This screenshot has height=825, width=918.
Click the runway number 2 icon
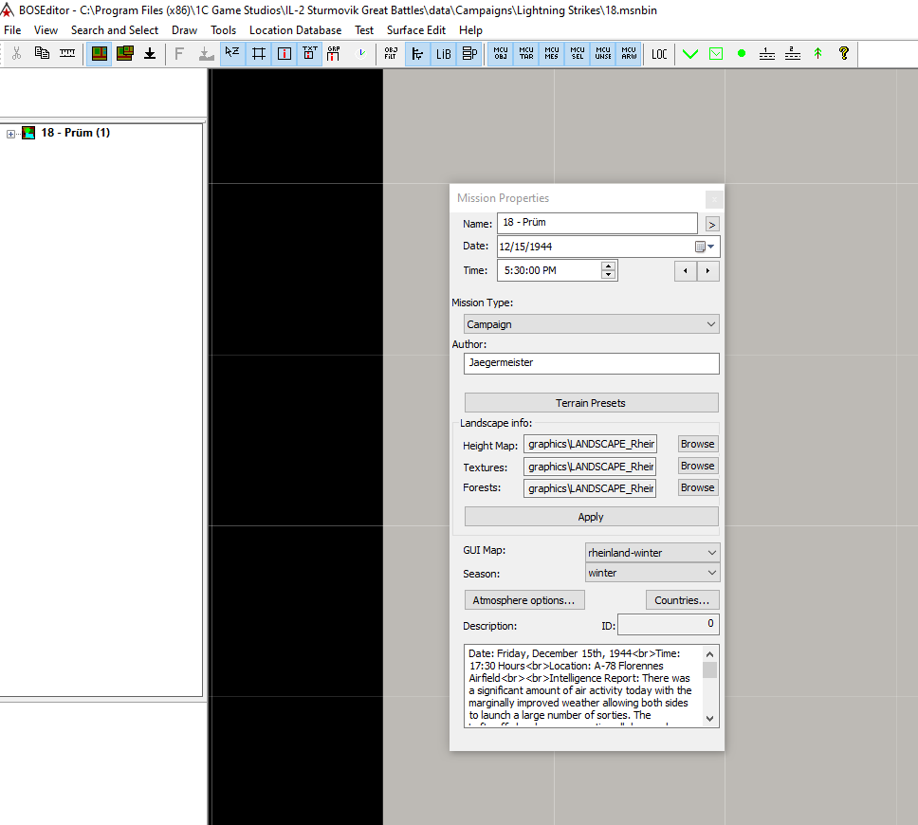tap(793, 54)
